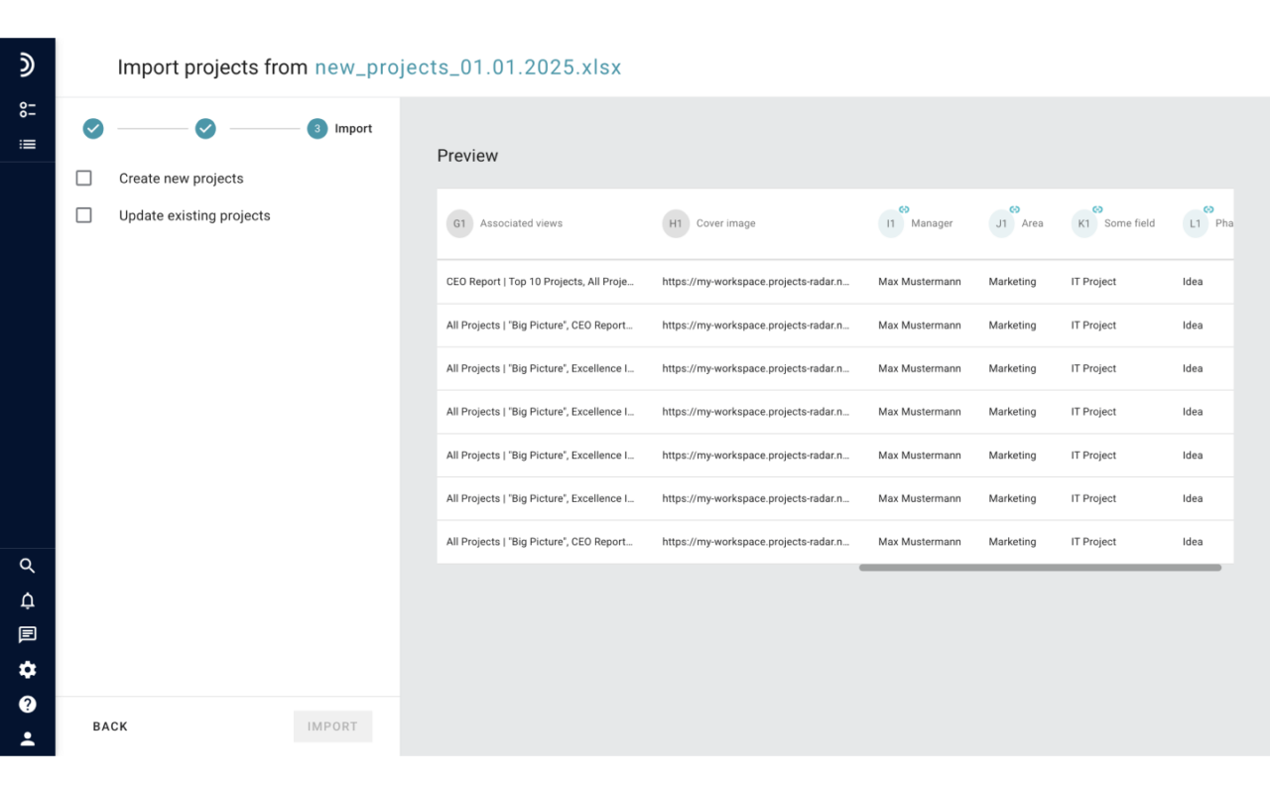Click the app logo at top of sidebar
Image resolution: width=1270 pixels, height=794 pixels.
(27, 64)
